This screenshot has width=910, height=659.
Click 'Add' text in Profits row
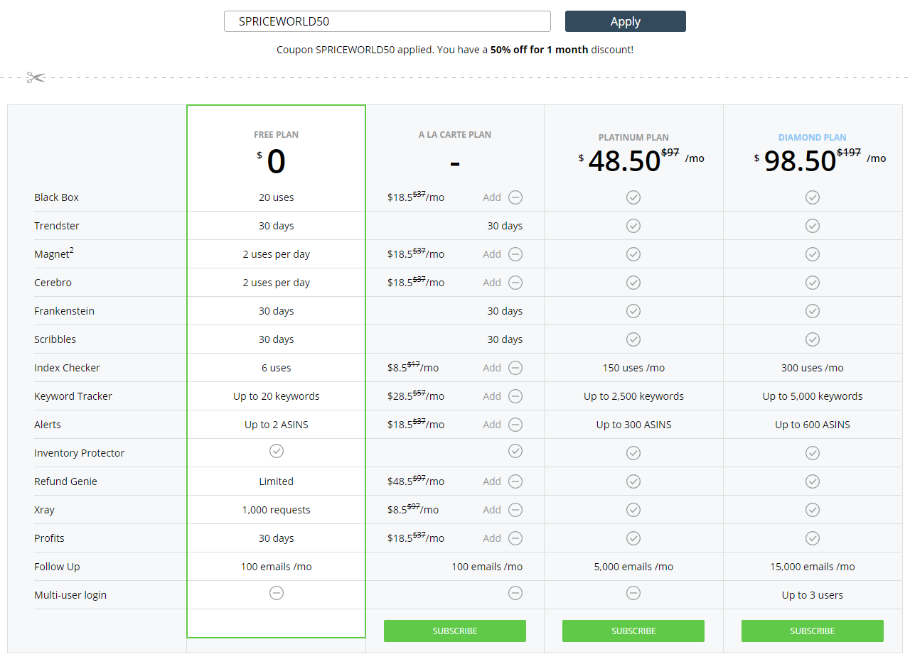pyautogui.click(x=492, y=538)
